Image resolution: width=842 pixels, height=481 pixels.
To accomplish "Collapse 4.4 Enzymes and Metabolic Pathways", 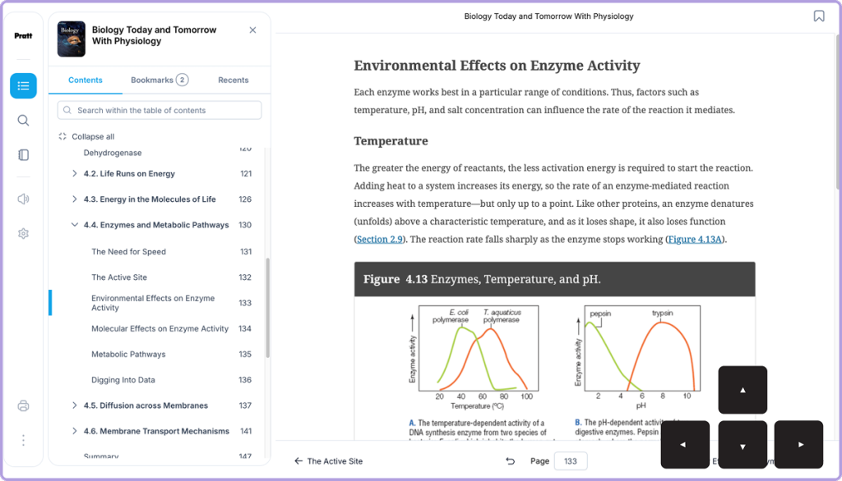I will pyautogui.click(x=75, y=225).
